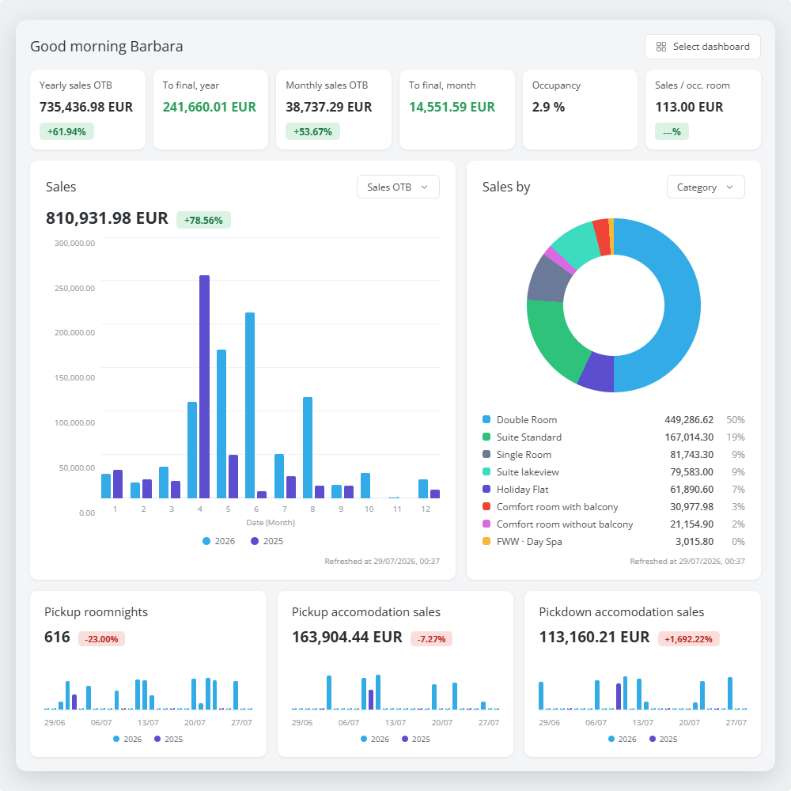The width and height of the screenshot is (791, 791).
Task: Toggle 2025 legend in Pickup roomnights
Action: [168, 739]
